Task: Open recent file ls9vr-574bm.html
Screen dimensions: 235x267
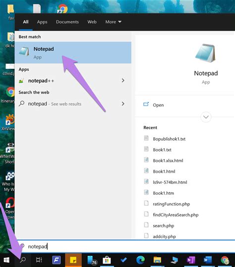Action: (170, 182)
